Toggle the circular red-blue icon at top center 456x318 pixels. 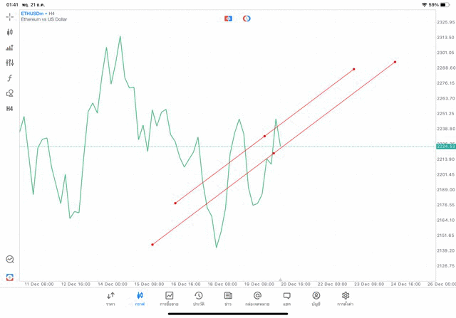(x=247, y=18)
